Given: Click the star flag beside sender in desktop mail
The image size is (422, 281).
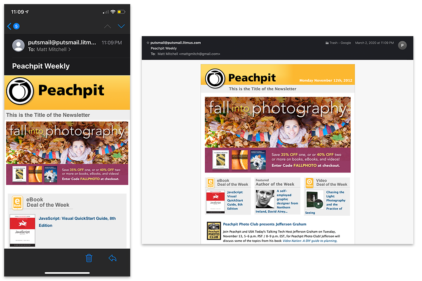Looking at the screenshot, I should click(x=148, y=43).
